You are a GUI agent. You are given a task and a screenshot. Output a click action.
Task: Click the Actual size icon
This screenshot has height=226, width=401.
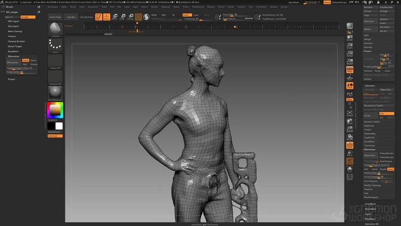click(350, 54)
